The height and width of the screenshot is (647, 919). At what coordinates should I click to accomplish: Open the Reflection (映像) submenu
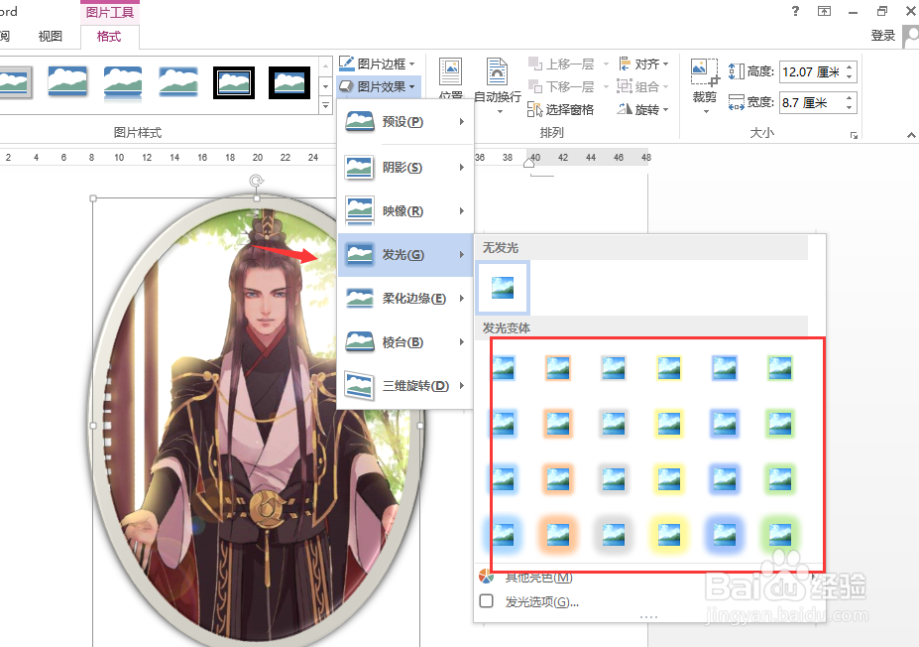(x=405, y=211)
